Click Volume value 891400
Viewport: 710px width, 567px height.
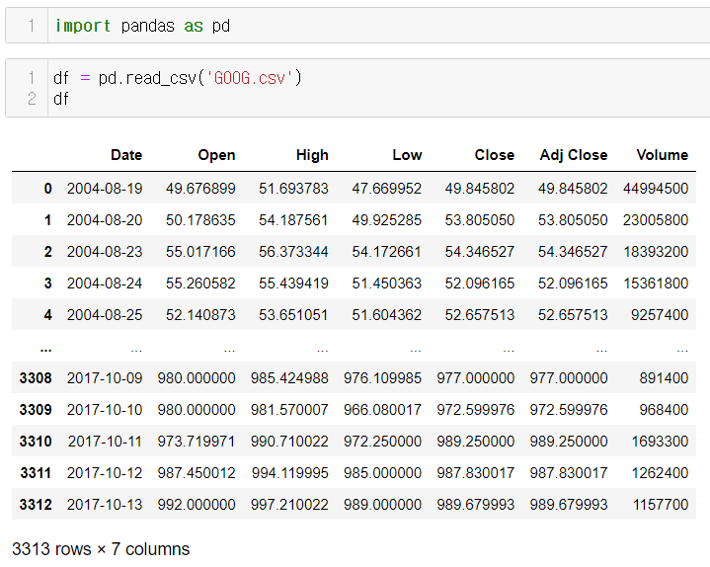664,377
